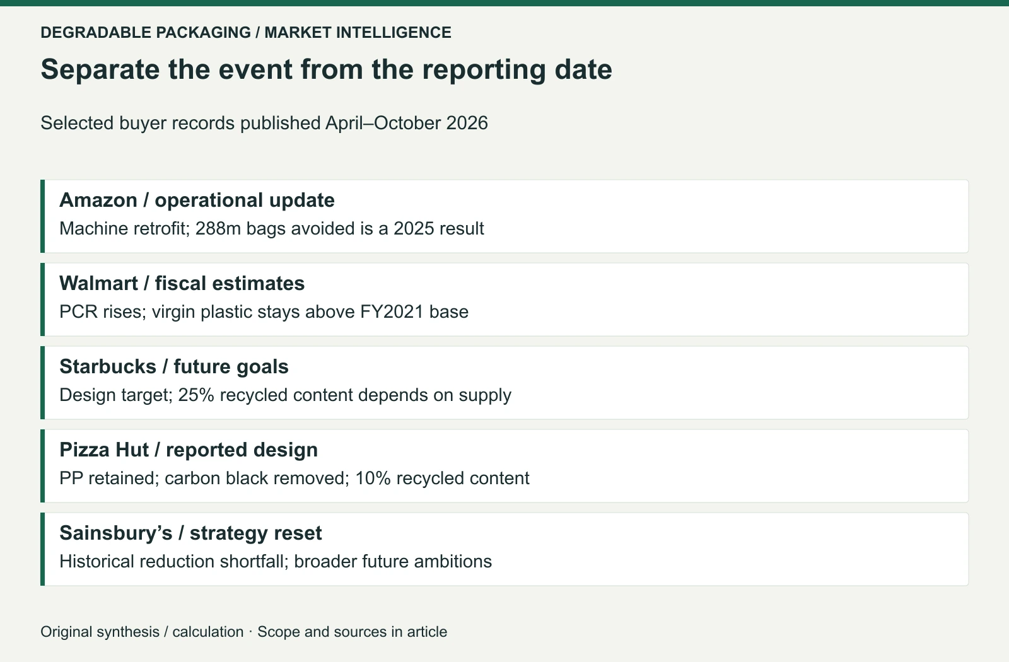Click 'PCR rises; virgin plastic stays above FY2021 base'

pos(264,311)
